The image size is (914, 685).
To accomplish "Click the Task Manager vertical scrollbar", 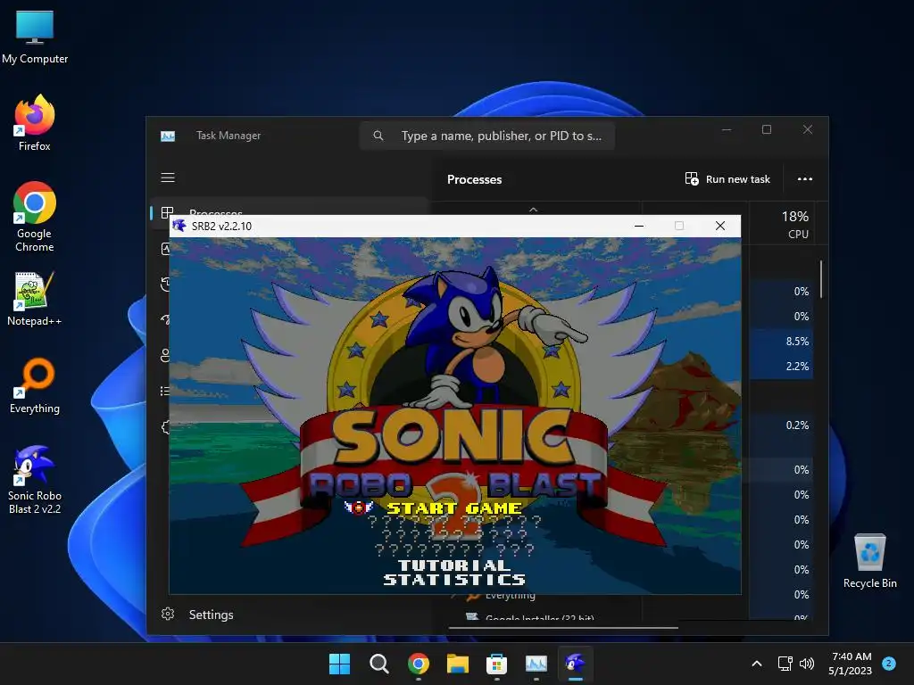I will (x=821, y=279).
